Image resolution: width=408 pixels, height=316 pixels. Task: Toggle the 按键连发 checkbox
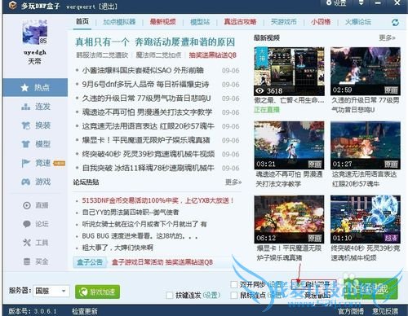click(x=170, y=295)
